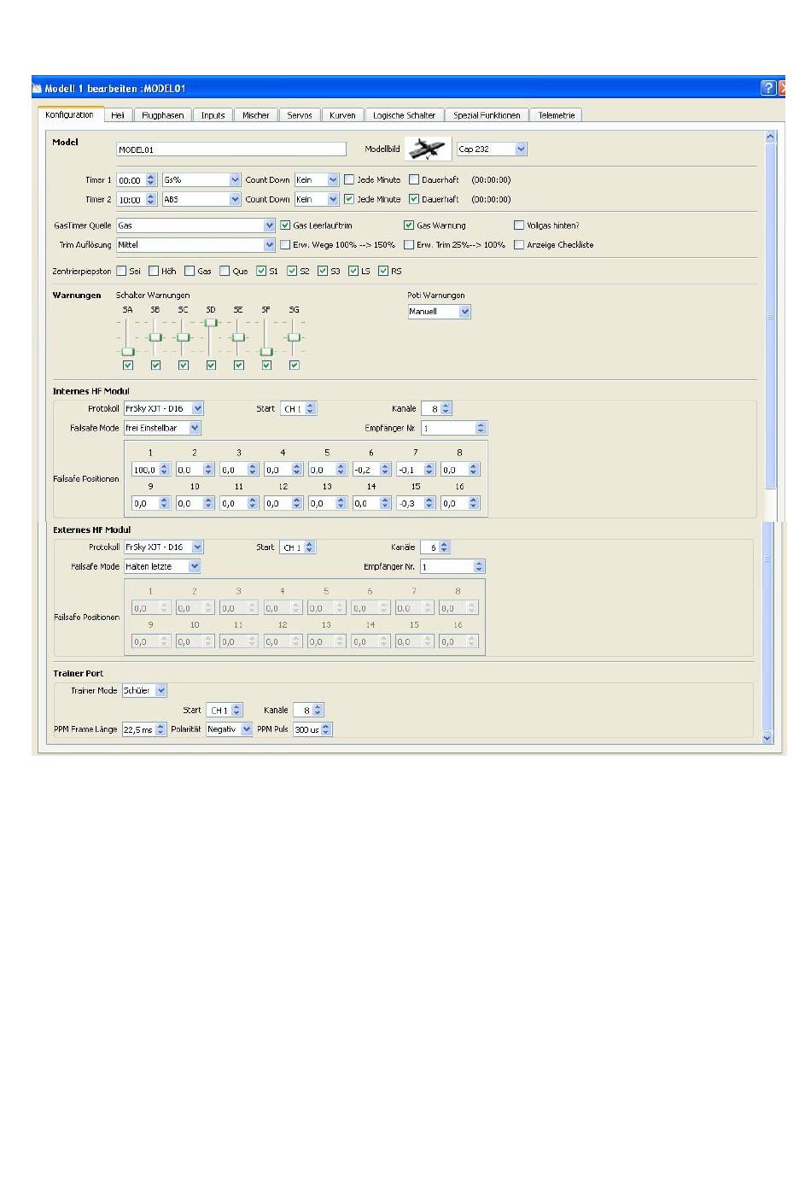The height and width of the screenshot is (1194, 811).
Task: Show the Kurven tab
Action: point(342,115)
